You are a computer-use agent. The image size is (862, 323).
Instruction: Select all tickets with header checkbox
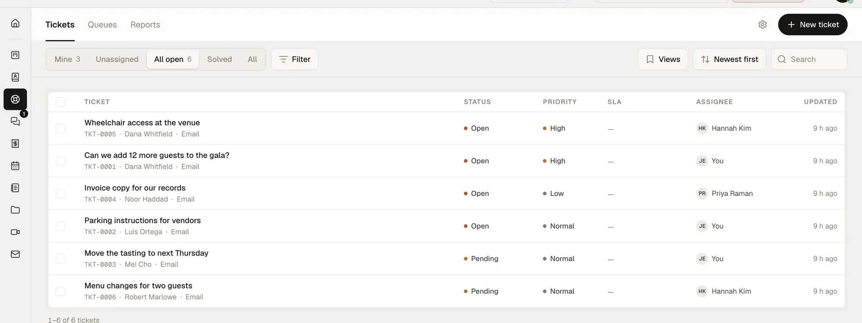click(x=60, y=102)
